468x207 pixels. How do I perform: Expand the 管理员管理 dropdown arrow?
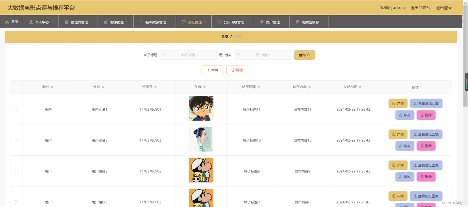pyautogui.click(x=92, y=22)
